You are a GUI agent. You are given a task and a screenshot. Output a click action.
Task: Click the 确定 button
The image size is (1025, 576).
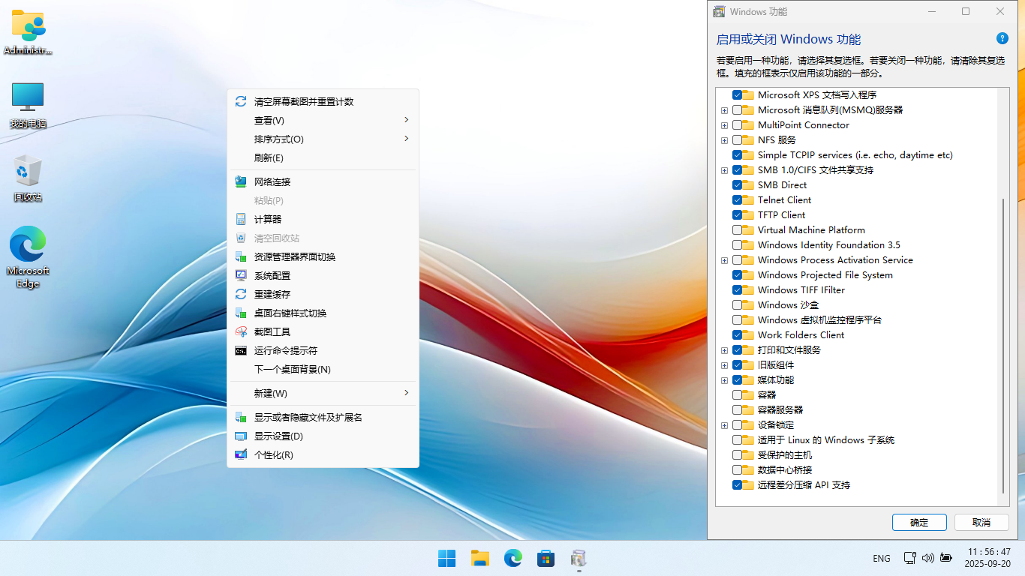(919, 522)
